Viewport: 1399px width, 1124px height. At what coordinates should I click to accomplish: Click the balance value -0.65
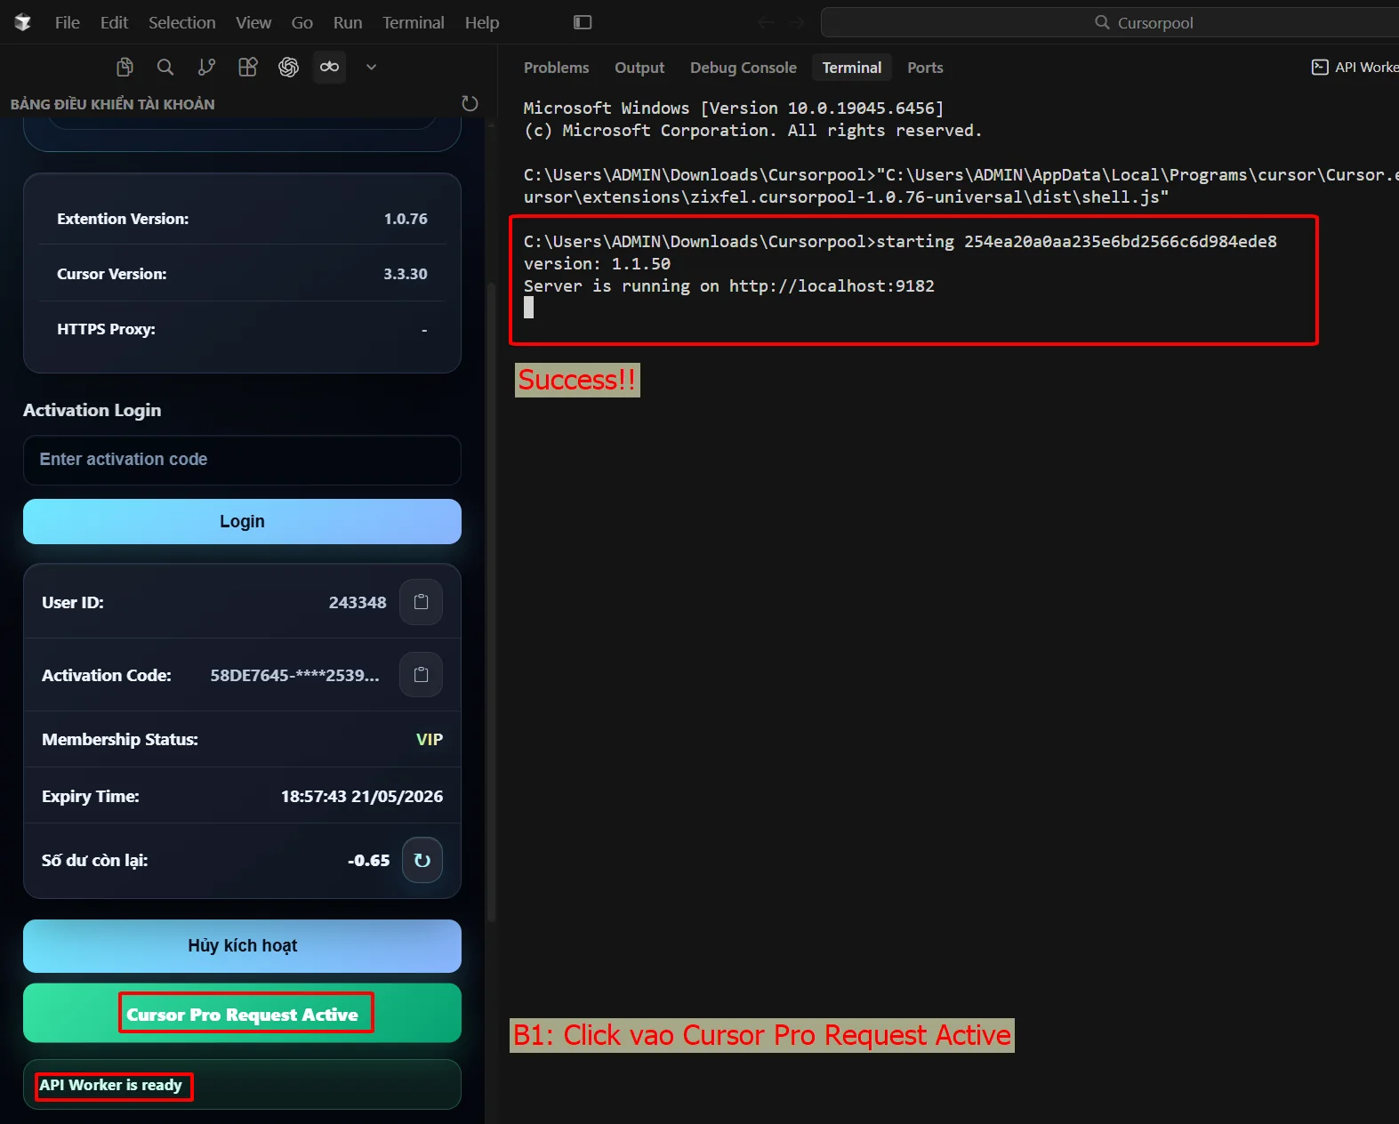[x=369, y=861]
